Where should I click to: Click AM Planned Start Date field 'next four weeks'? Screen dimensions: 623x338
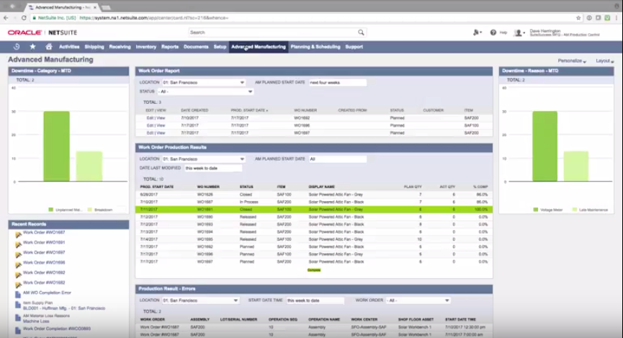click(337, 83)
